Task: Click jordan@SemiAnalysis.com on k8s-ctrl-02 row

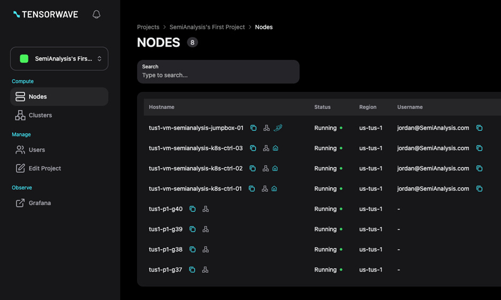Action: [x=433, y=168]
